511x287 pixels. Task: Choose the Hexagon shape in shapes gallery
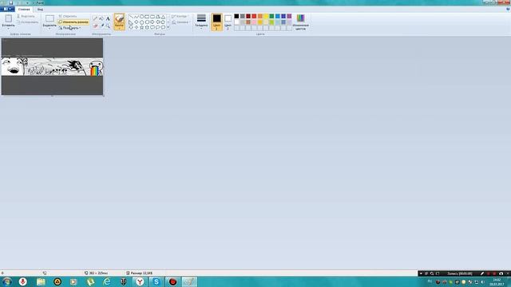pos(147,22)
